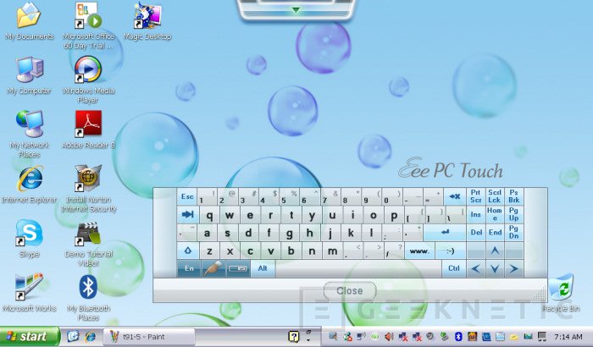The width and height of the screenshot is (593, 347).
Task: Switch language with the En key
Action: coord(189,268)
